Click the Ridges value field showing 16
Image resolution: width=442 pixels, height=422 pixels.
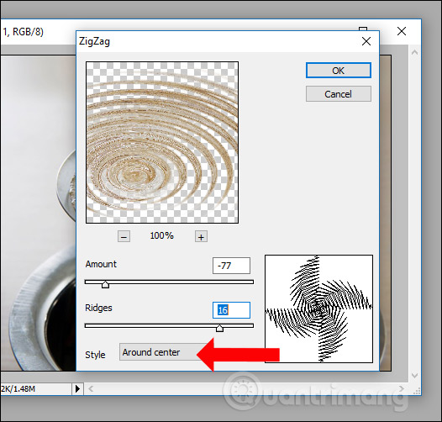231,310
